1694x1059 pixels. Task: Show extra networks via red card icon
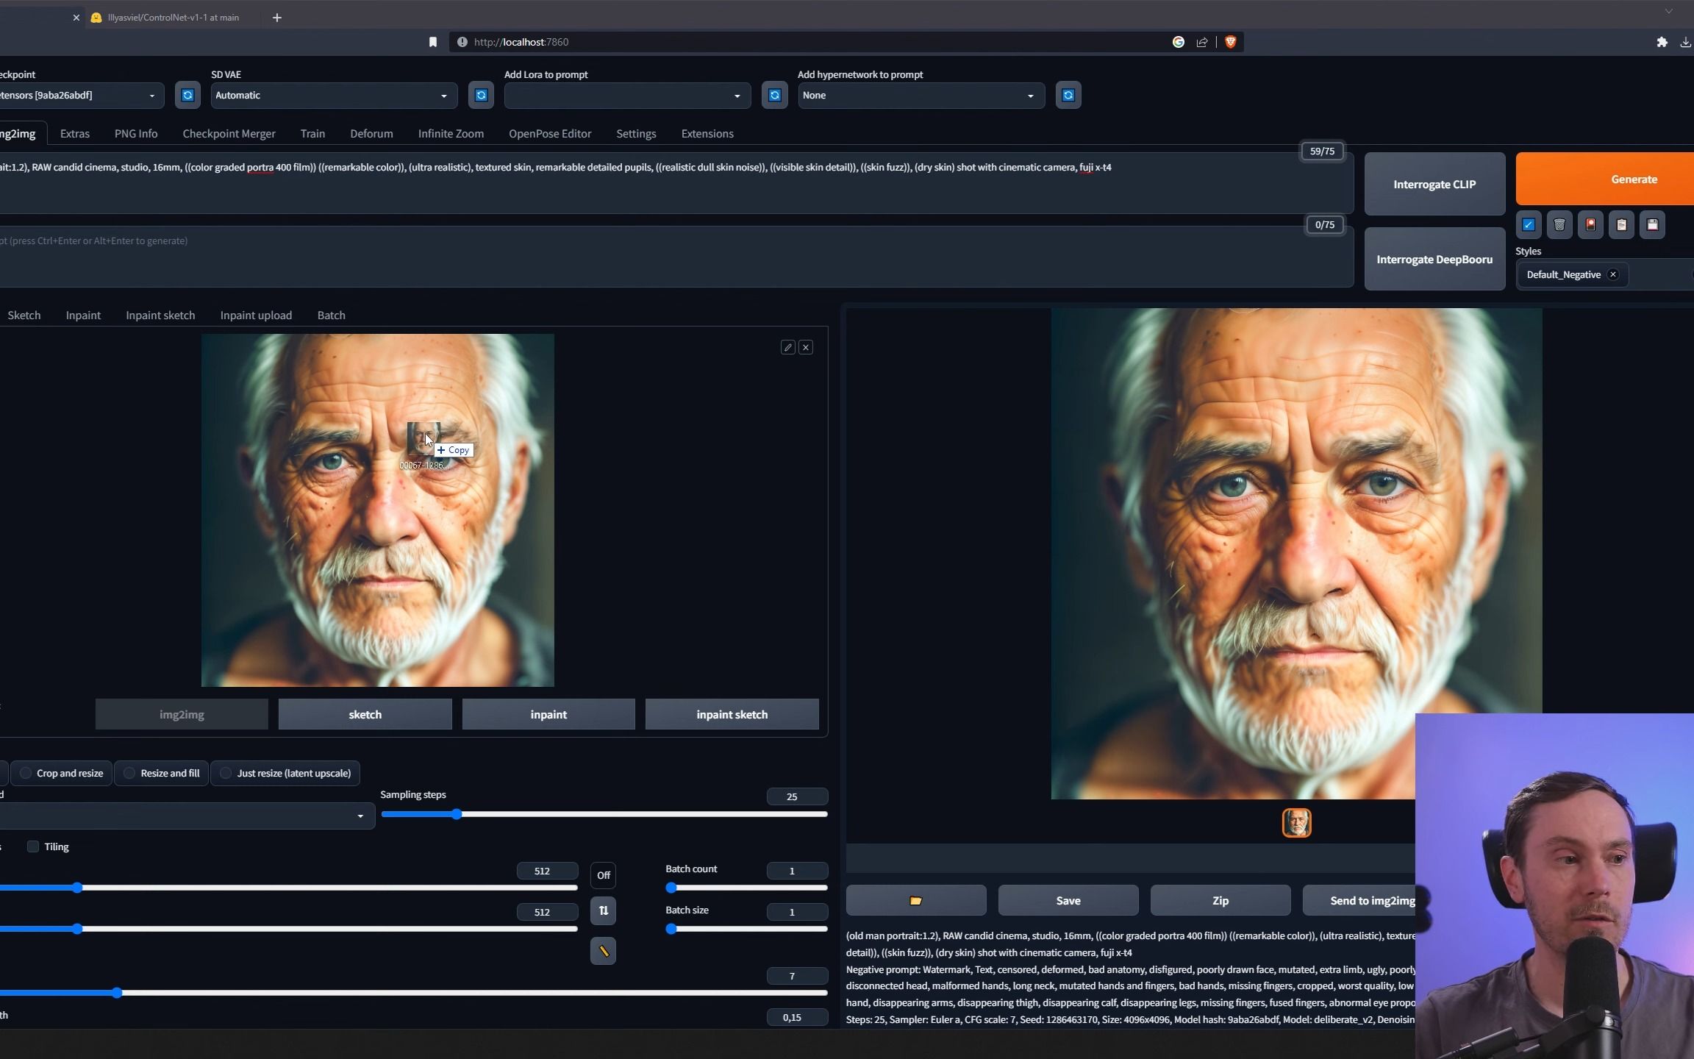coord(1590,225)
